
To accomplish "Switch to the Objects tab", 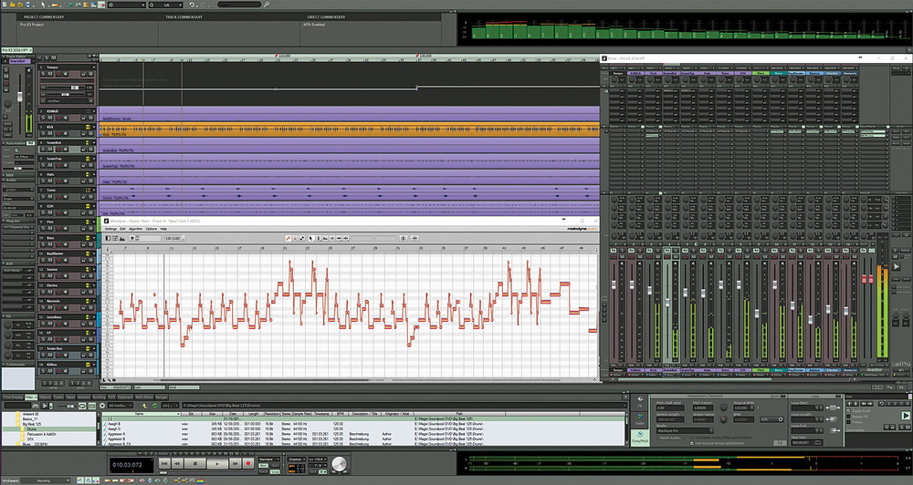I will point(45,397).
